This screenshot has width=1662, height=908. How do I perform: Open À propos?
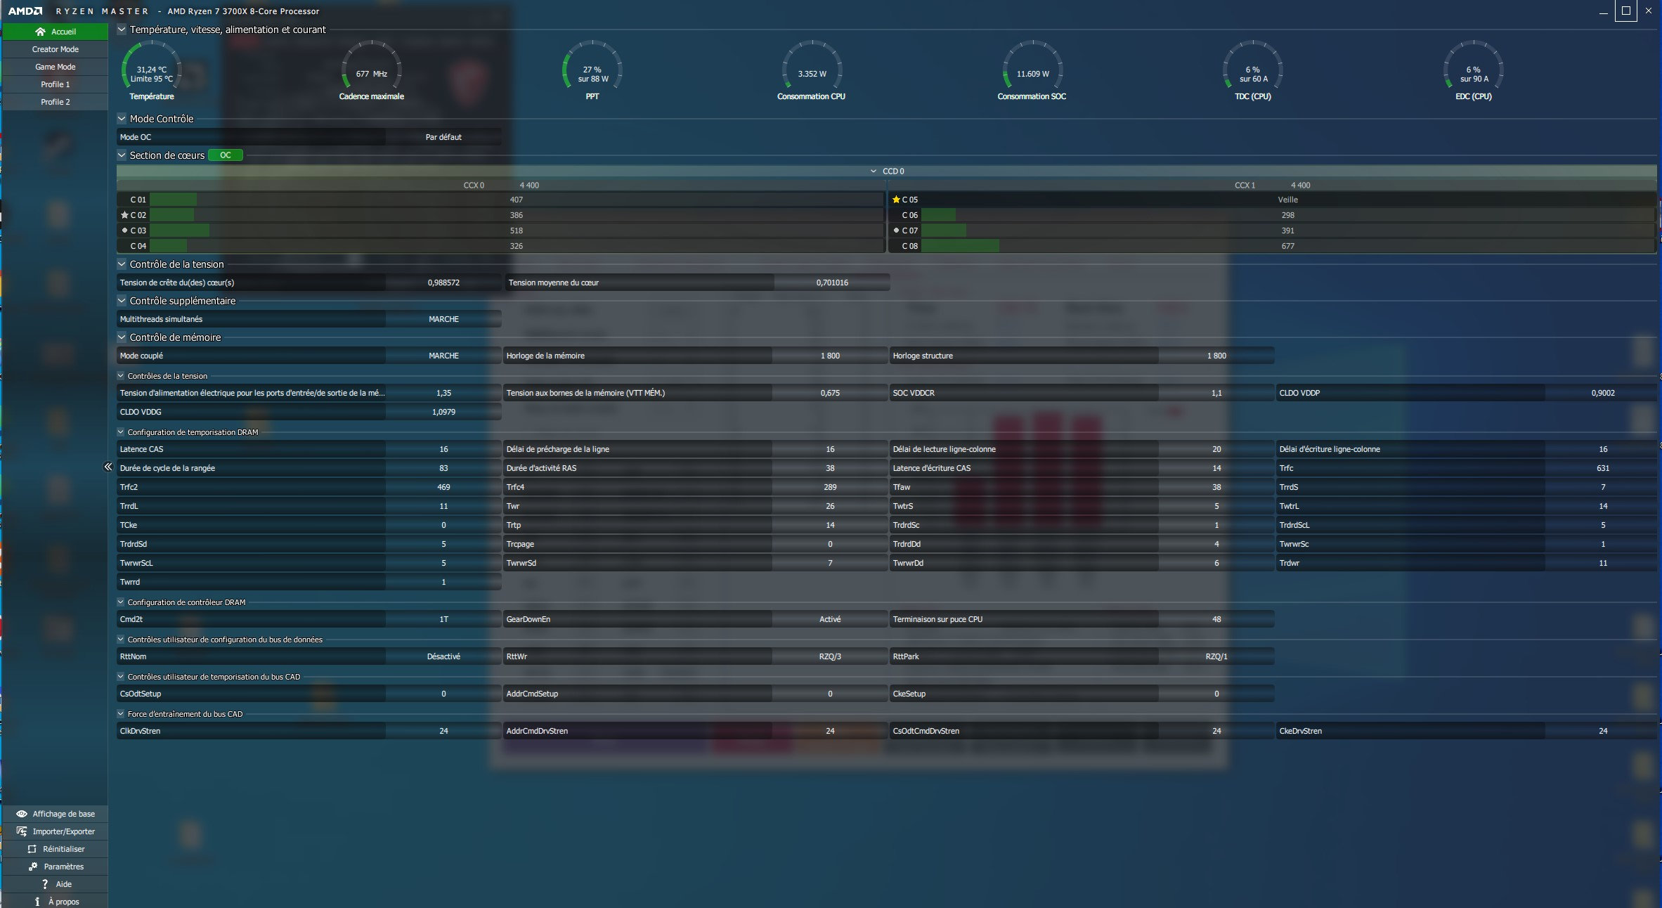click(56, 902)
